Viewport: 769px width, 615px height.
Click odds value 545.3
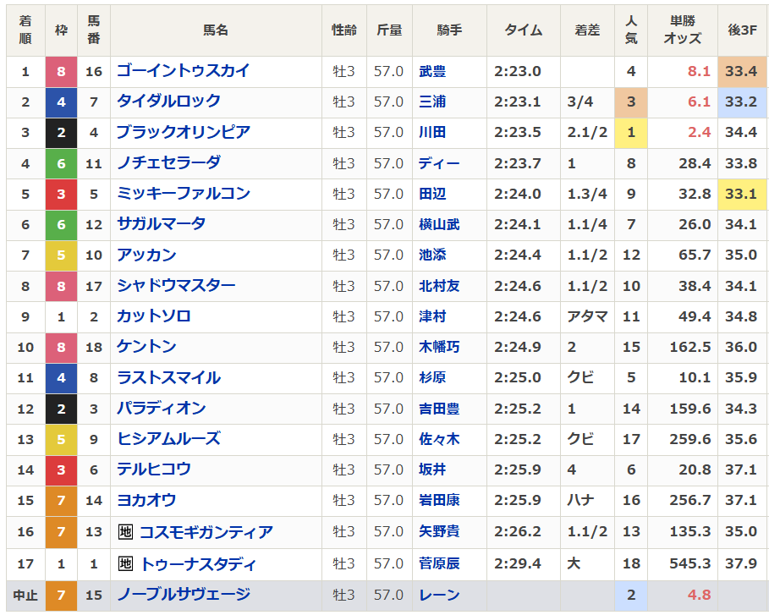(x=690, y=563)
